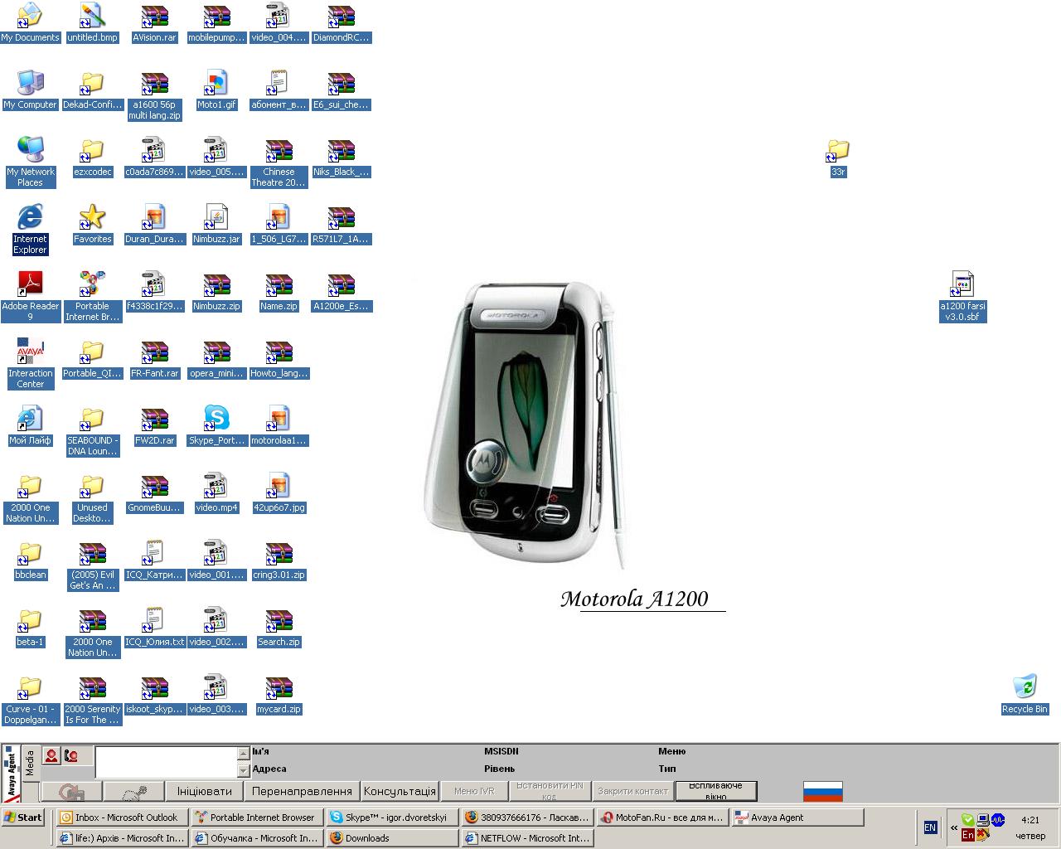Image resolution: width=1061 pixels, height=849 pixels.
Task: Click the EN language indicator
Action: click(930, 827)
